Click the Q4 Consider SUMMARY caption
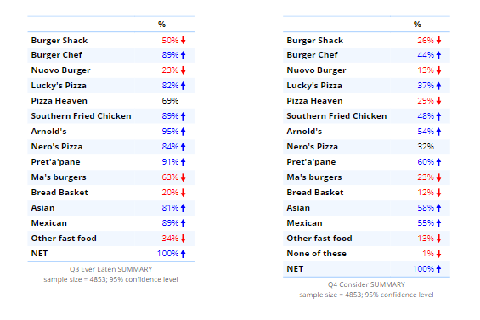The height and width of the screenshot is (320, 480). tap(366, 284)
